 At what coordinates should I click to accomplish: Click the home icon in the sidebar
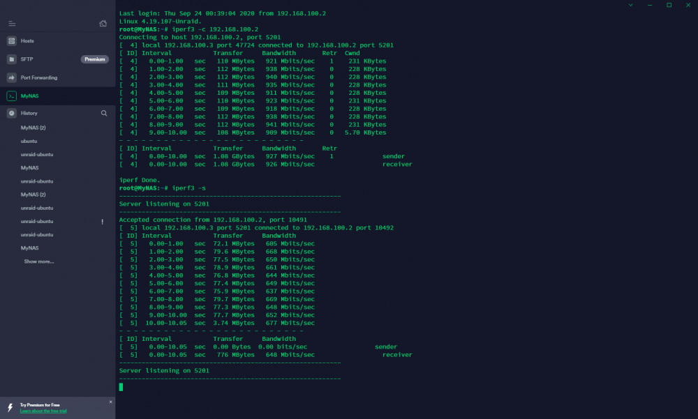103,23
